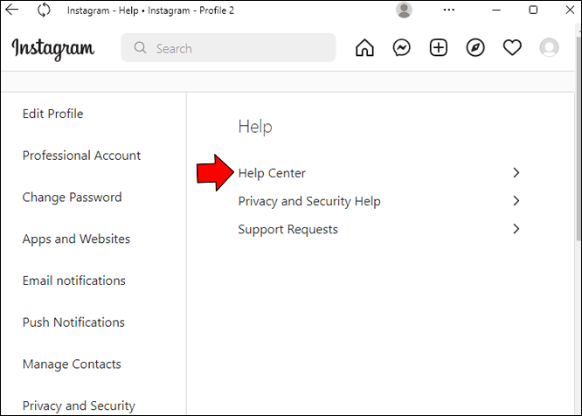Expand the Support Requests chevron
The width and height of the screenshot is (582, 416).
516,229
